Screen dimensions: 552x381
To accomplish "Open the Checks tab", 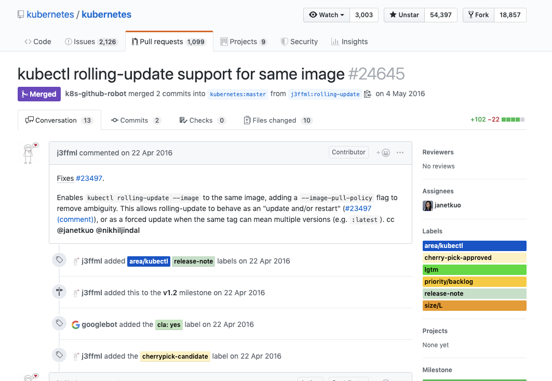I will tap(203, 120).
